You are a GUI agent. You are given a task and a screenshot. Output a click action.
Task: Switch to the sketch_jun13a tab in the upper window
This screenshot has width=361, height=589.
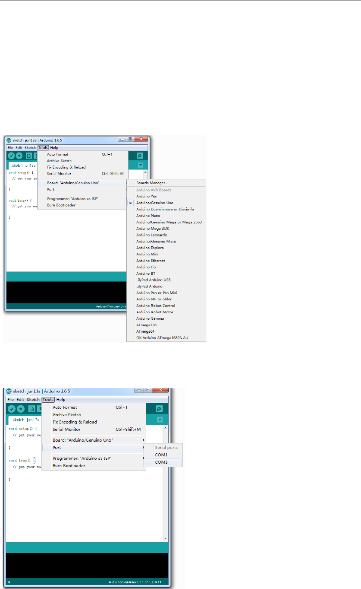[23, 166]
